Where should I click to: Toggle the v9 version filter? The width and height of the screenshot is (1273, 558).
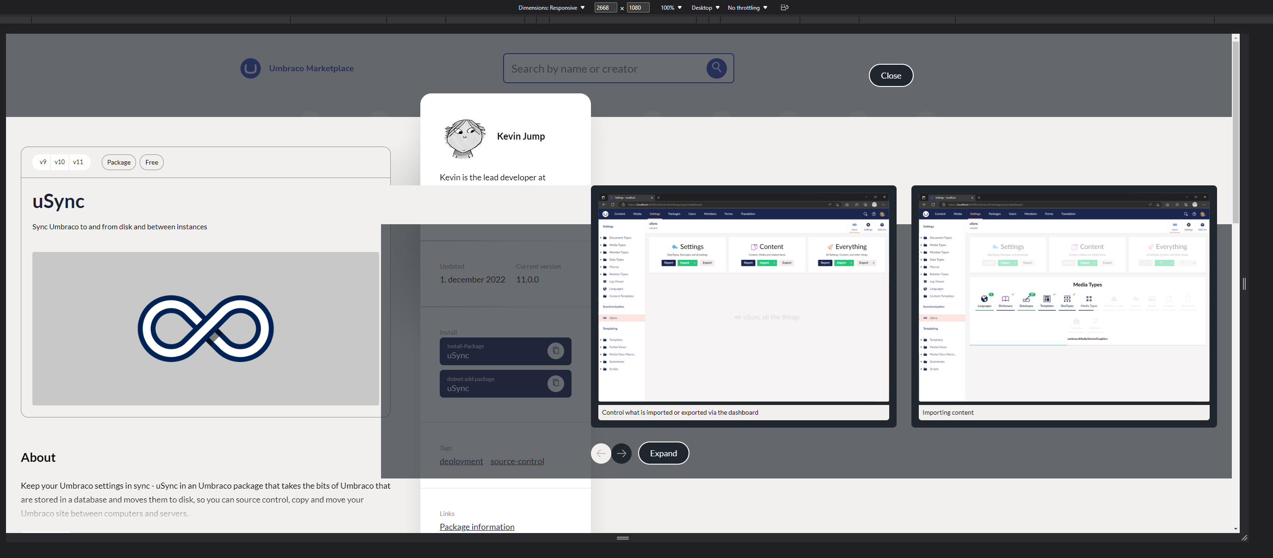tap(43, 162)
